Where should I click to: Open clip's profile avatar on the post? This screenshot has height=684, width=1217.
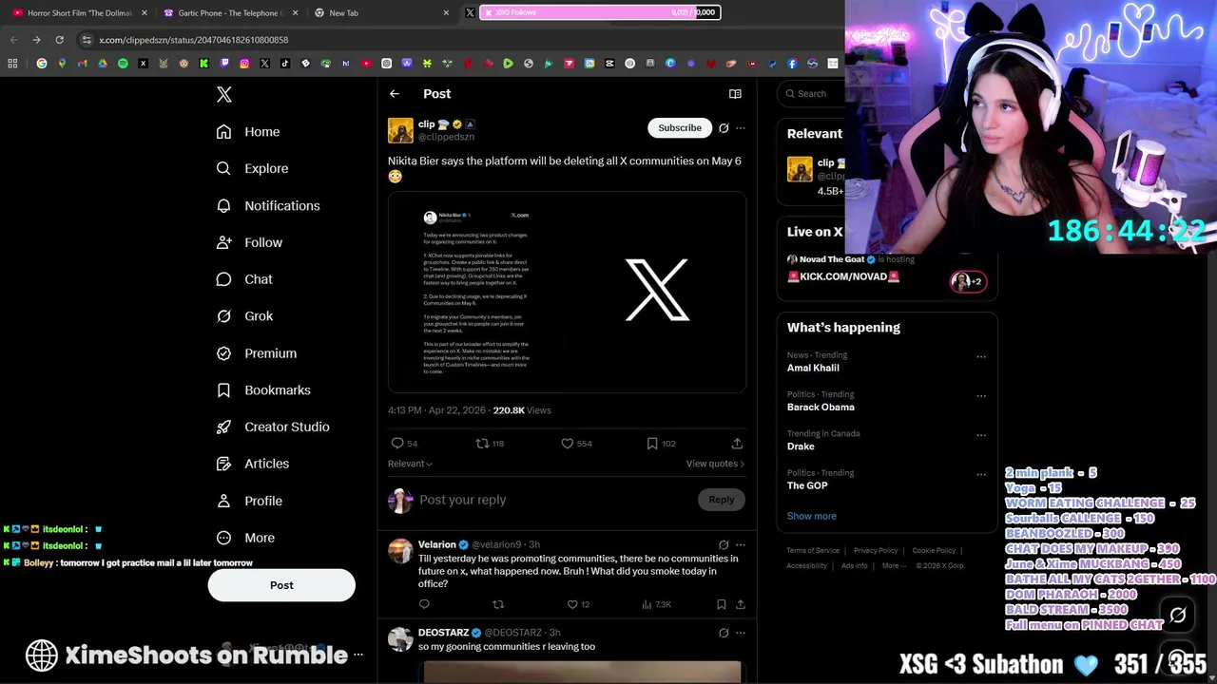click(400, 130)
